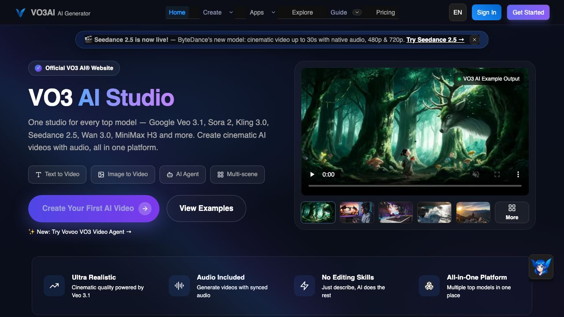
Task: Select the forest deer video thumbnail
Action: click(318, 212)
